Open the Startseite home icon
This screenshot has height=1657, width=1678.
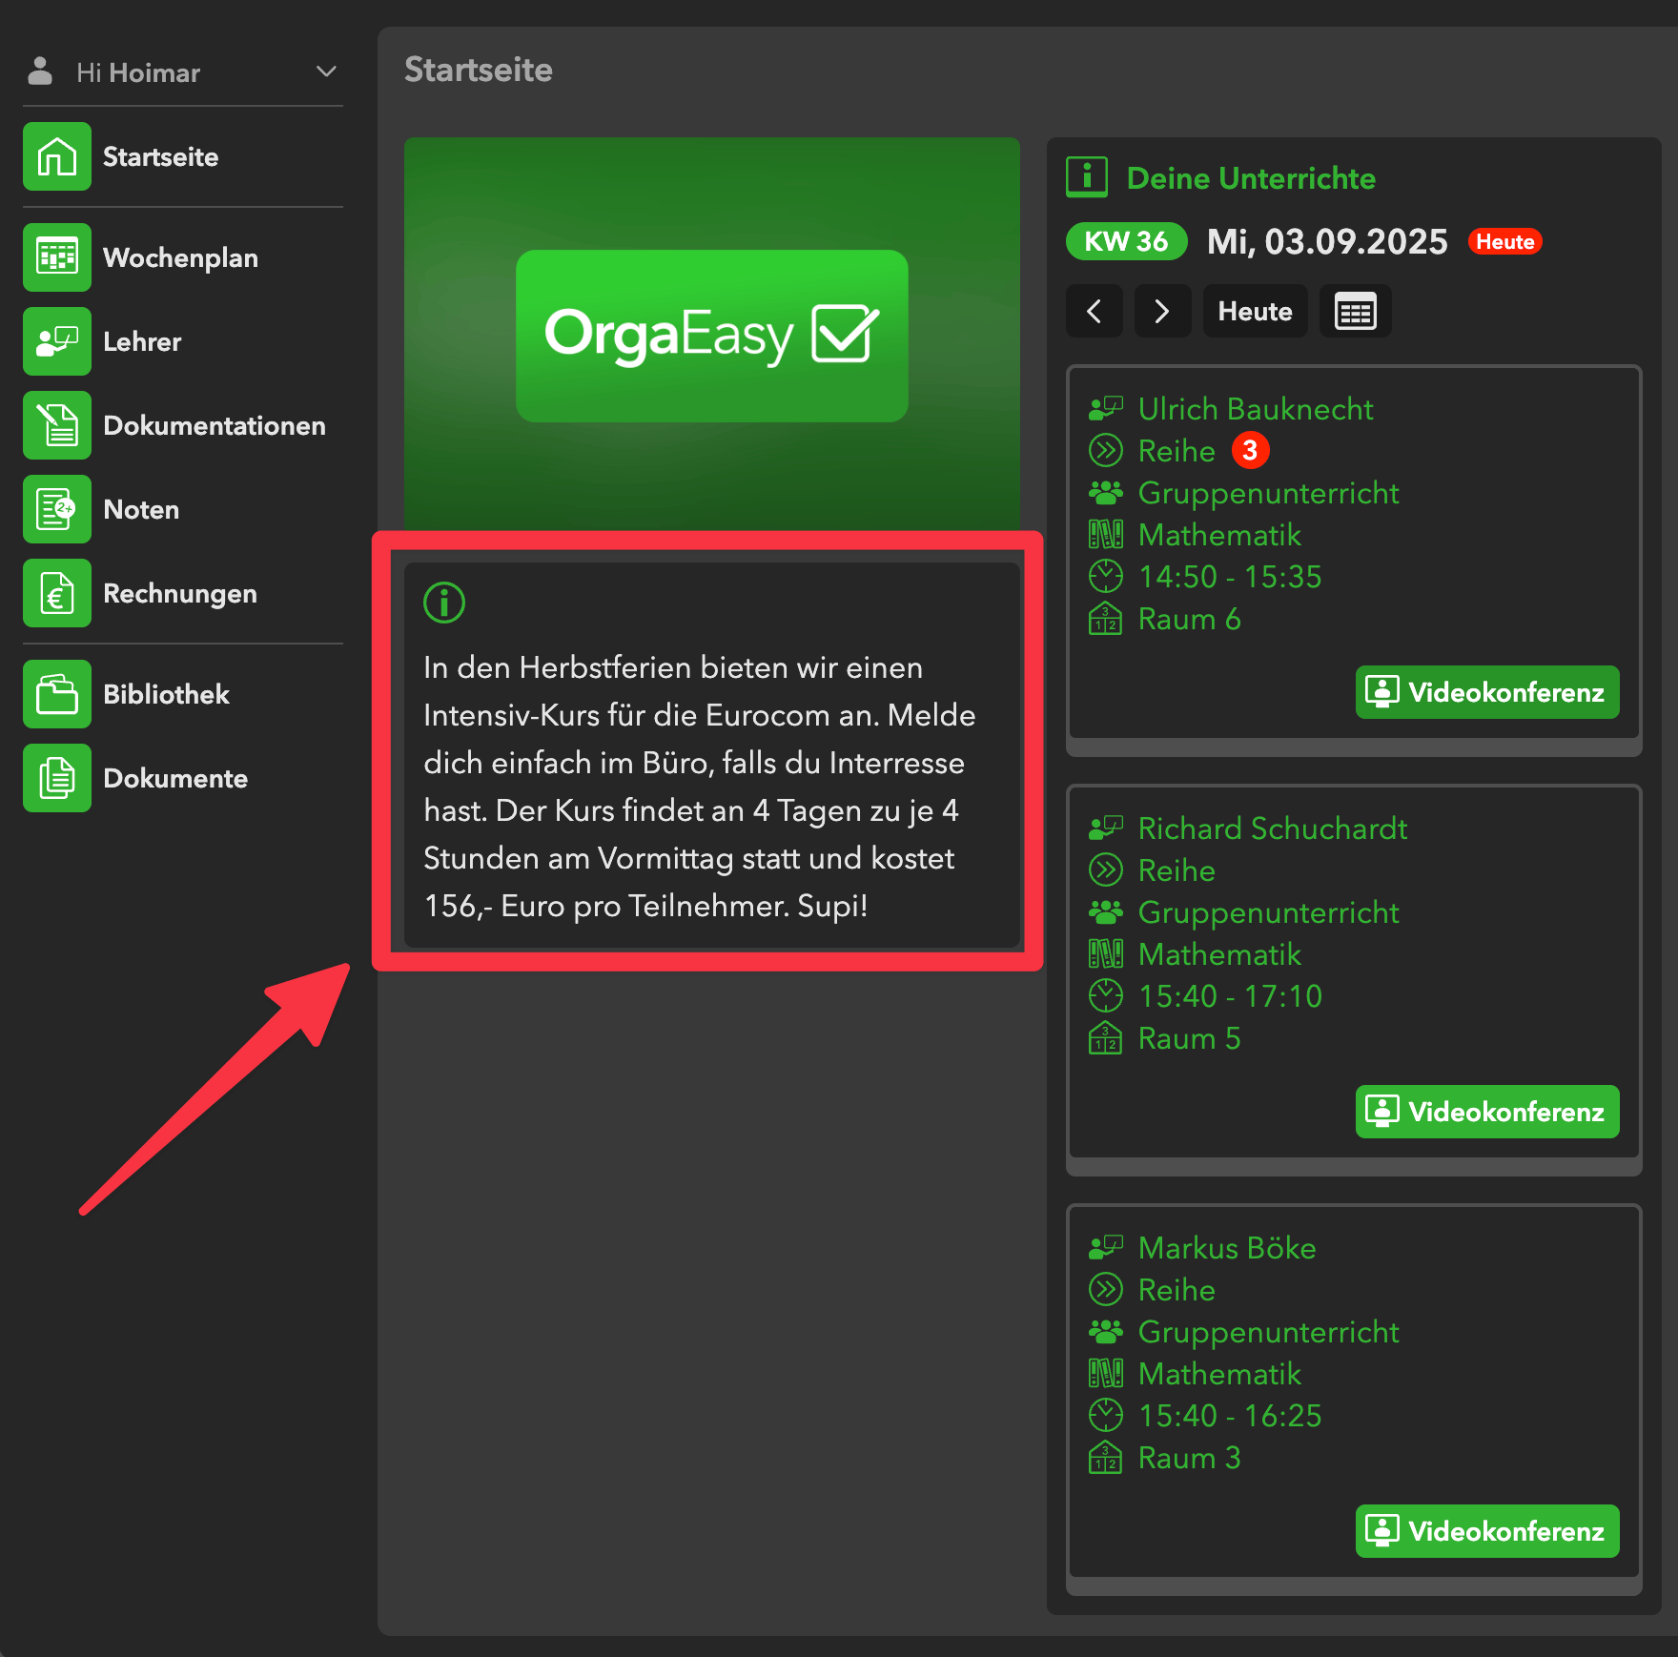tap(57, 156)
